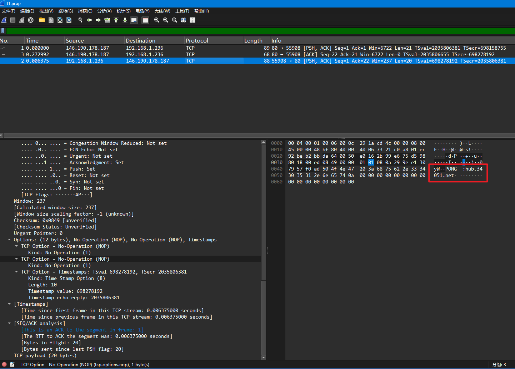The height and width of the screenshot is (369, 515).
Task: Collapse the Options (12 bytes) tree node
Action: 9,240
